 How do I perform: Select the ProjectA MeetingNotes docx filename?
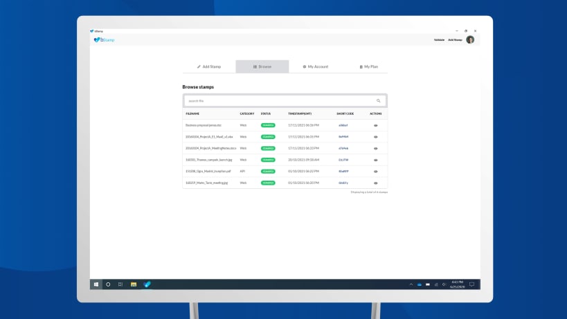(x=211, y=149)
